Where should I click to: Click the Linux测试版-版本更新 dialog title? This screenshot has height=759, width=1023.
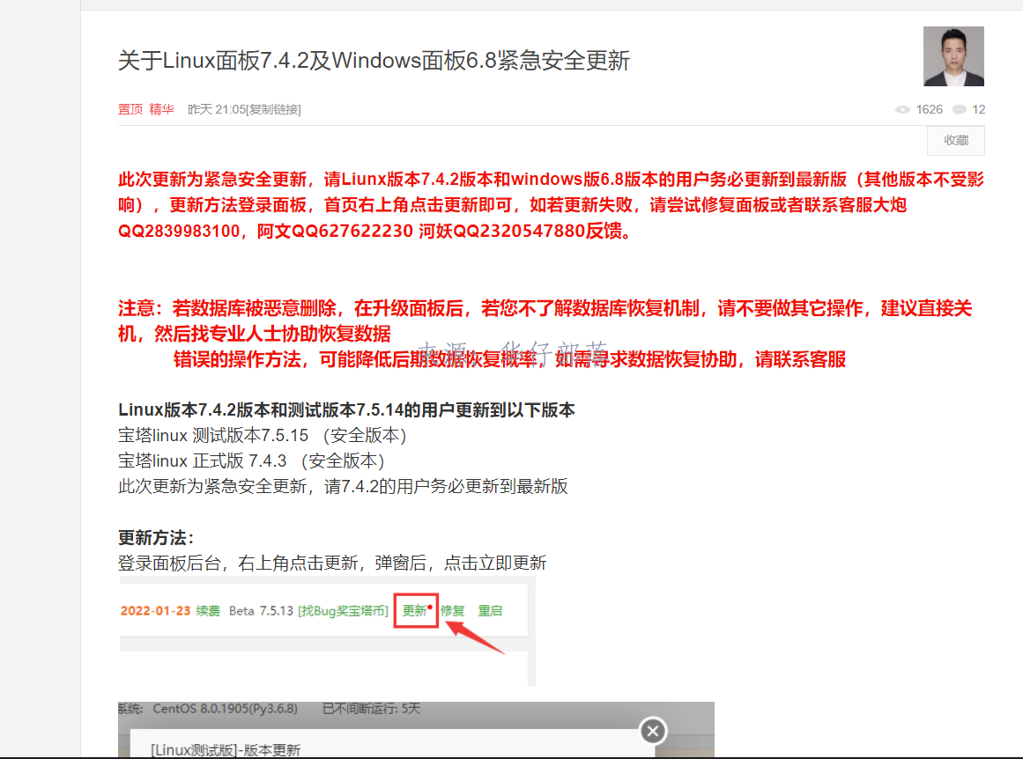click(226, 750)
